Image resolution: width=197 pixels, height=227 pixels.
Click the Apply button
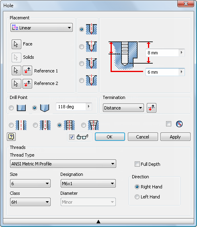pos(175,137)
